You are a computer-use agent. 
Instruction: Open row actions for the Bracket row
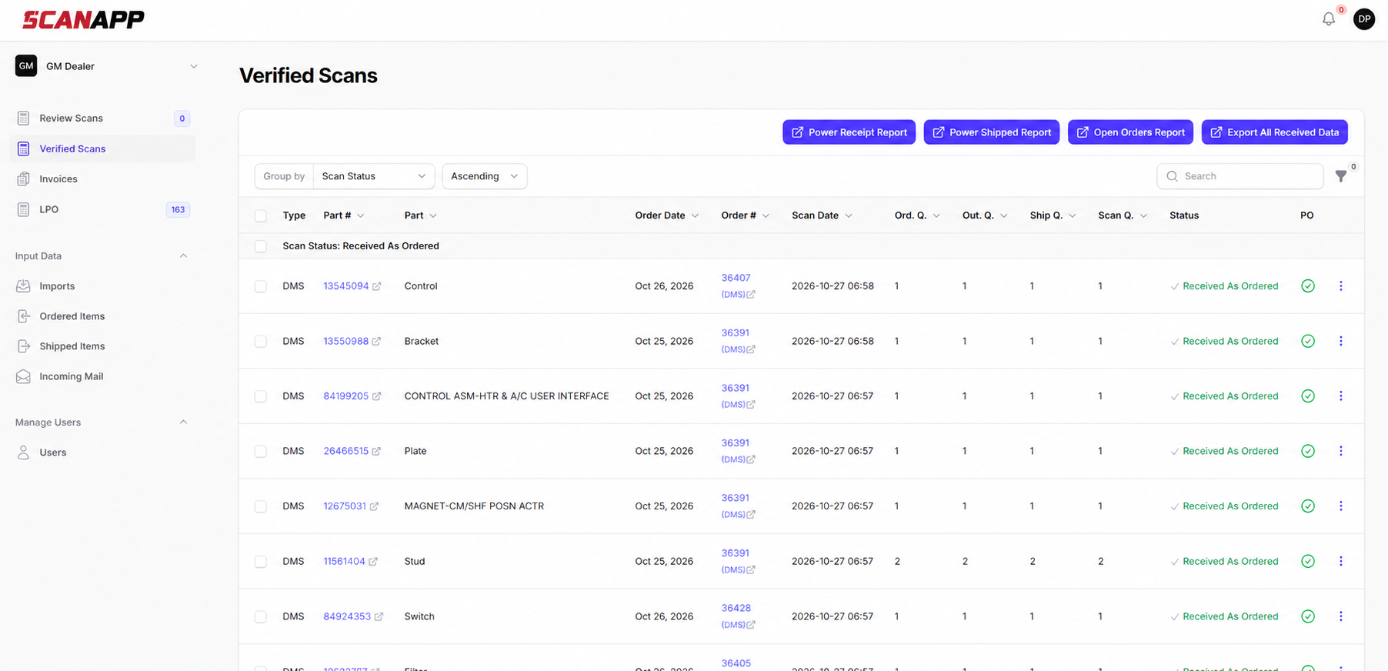pyautogui.click(x=1341, y=341)
